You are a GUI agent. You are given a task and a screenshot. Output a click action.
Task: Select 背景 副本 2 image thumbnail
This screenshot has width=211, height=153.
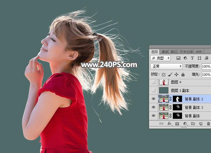(164, 99)
